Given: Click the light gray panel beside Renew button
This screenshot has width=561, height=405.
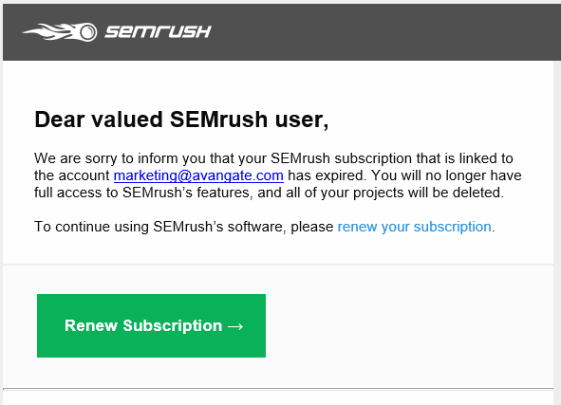Looking at the screenshot, I should pyautogui.click(x=408, y=325).
